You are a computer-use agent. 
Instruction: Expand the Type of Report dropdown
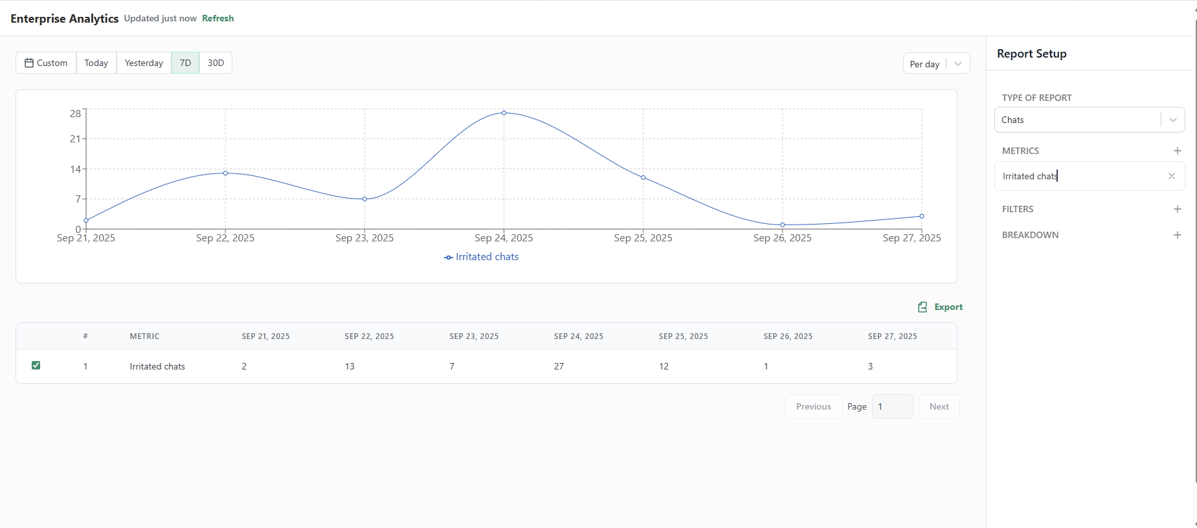[1172, 120]
